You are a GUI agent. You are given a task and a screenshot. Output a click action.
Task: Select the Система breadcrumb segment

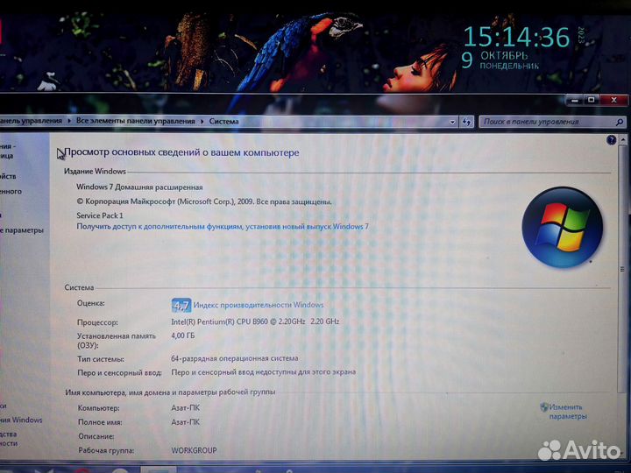click(x=223, y=121)
